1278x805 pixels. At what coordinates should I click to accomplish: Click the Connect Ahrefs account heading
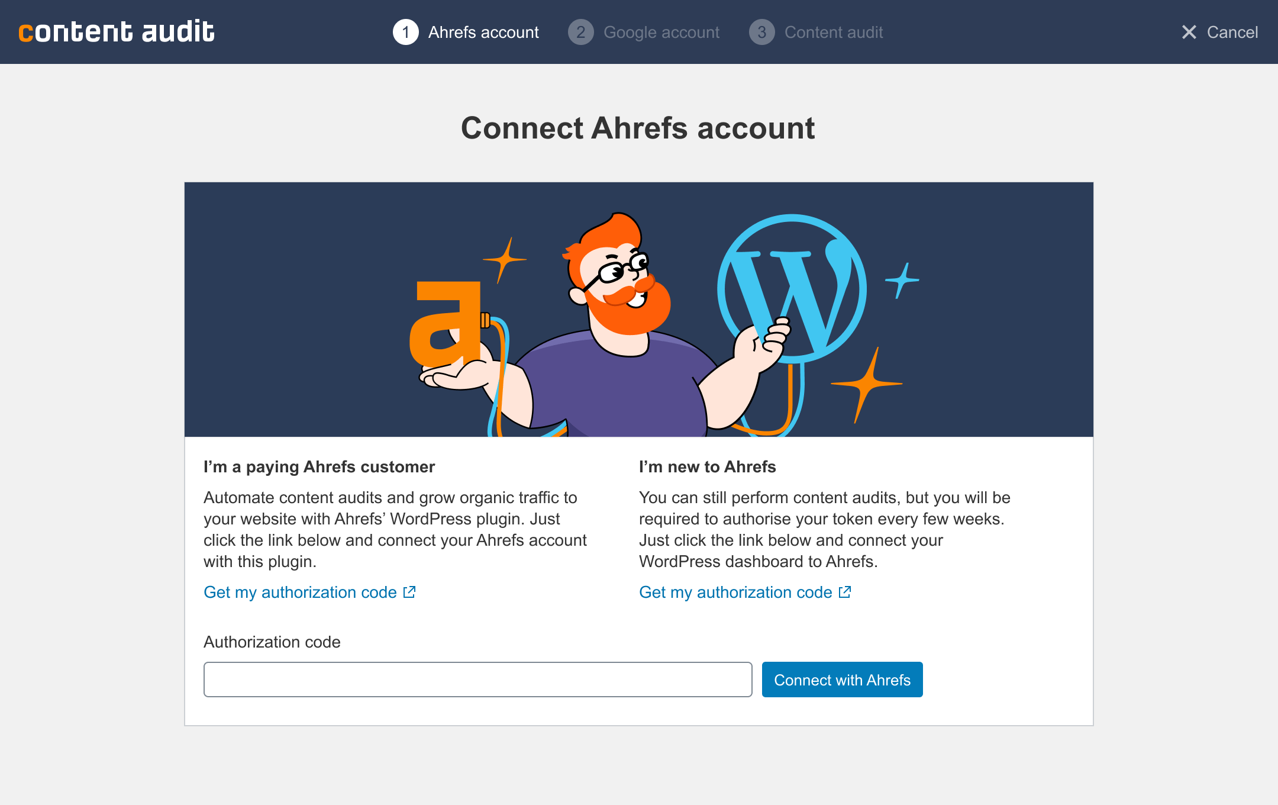click(x=638, y=128)
